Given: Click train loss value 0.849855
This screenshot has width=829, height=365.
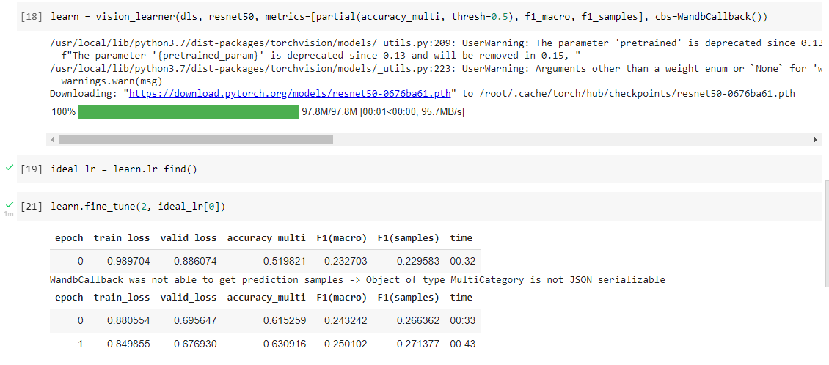Looking at the screenshot, I should click(x=128, y=344).
